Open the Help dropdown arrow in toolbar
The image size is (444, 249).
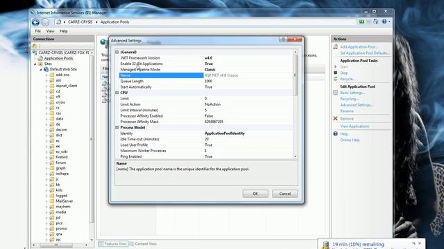(389, 21)
